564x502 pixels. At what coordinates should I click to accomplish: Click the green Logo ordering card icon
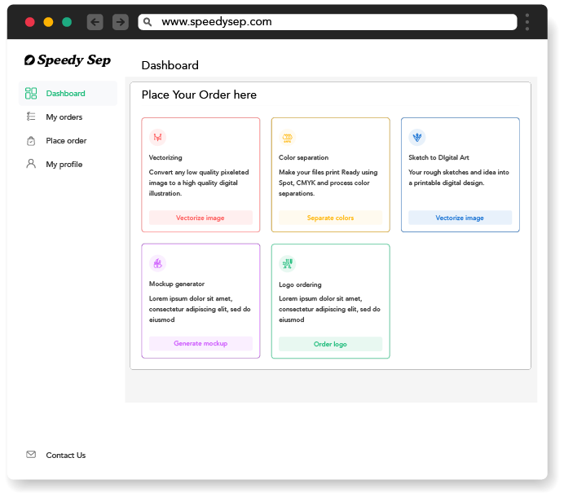tap(287, 263)
